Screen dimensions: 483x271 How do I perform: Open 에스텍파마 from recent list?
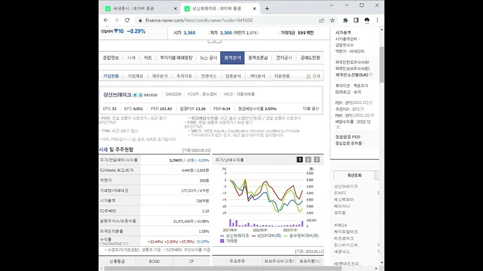344,199
